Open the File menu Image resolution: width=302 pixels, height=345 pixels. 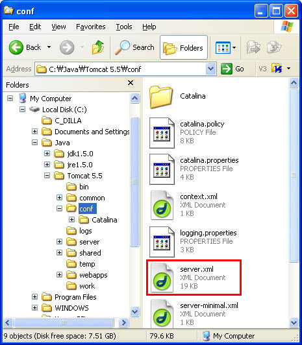click(14, 27)
